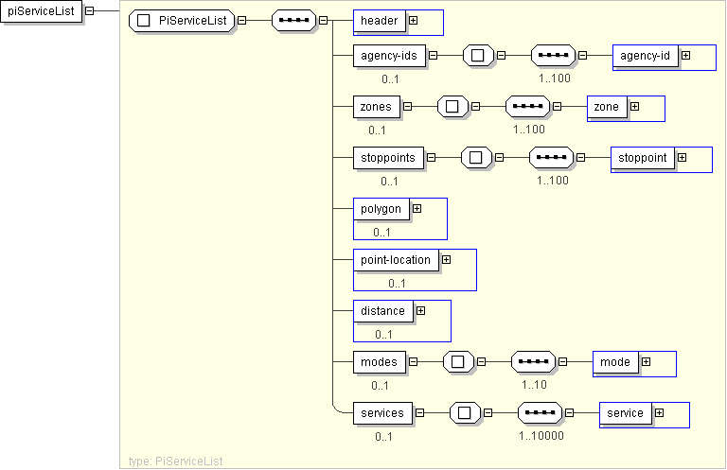727x470 pixels.
Task: Collapse the PiServiceList complex type node
Action: pos(242,21)
